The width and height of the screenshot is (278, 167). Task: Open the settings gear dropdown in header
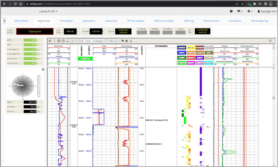pos(250,11)
